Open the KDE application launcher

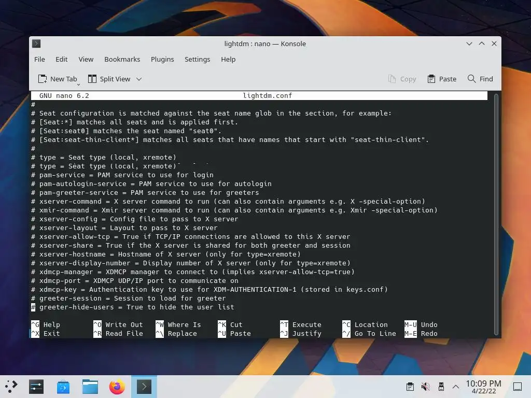tap(11, 387)
